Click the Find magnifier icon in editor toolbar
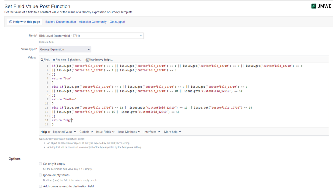 [42, 60]
